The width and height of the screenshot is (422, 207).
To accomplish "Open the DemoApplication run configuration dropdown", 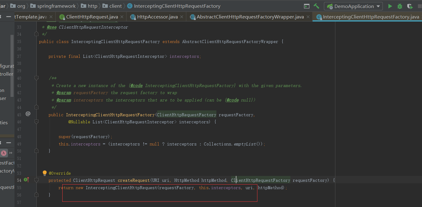I will click(353, 6).
